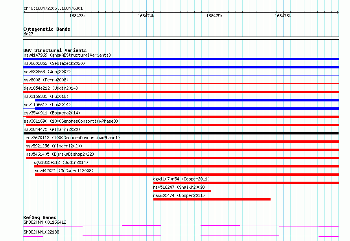
Task: Select the blue nsv4147969 variant bar
Action: pyautogui.click(x=181, y=59)
